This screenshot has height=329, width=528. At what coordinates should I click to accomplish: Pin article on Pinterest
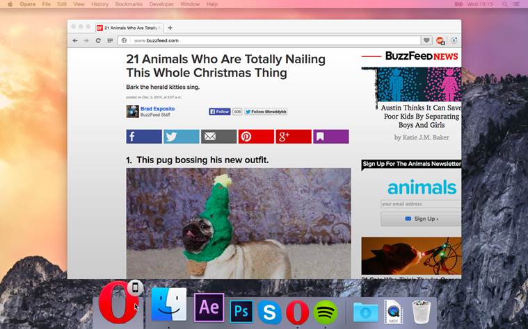click(256, 137)
